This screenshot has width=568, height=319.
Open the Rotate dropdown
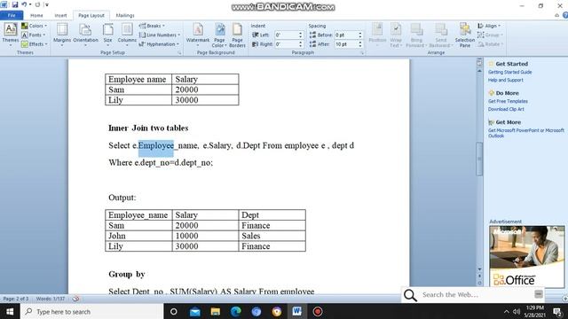pos(490,44)
